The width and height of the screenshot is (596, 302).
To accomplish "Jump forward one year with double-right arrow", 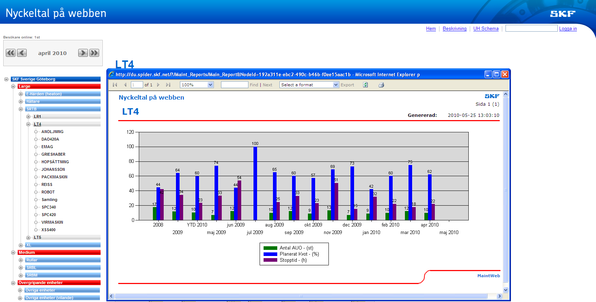I will (x=94, y=53).
